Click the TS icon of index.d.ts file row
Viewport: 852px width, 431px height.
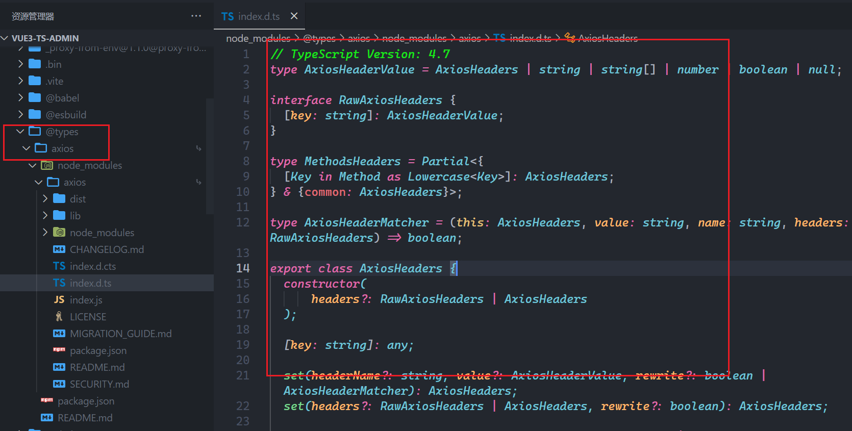point(59,283)
